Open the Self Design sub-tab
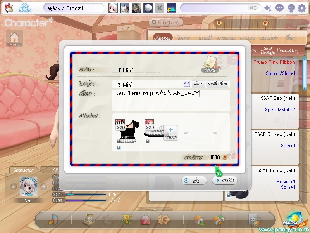Screen dimensions: 310x233 (x=268, y=50)
